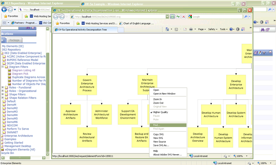Screen dimensions: 276x165
Task: Click the Diagram Listing All filter icon
Action: [10, 70]
